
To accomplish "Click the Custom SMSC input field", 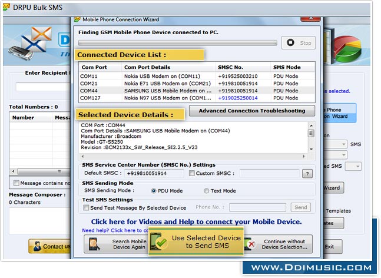I will pos(269,174).
